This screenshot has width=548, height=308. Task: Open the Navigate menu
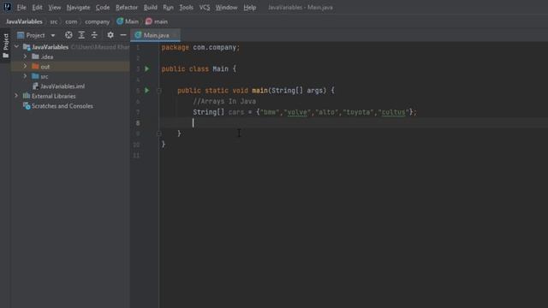pyautogui.click(x=78, y=8)
